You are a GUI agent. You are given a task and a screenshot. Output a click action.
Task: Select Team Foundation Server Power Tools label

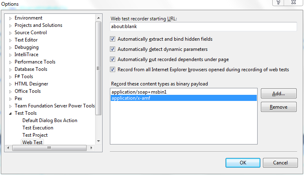coord(55,106)
